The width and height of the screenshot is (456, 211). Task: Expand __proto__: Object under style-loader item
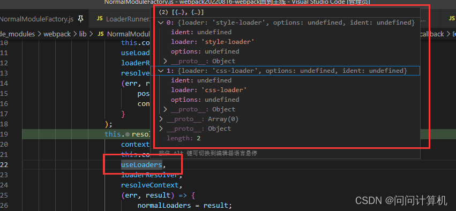[x=165, y=61]
